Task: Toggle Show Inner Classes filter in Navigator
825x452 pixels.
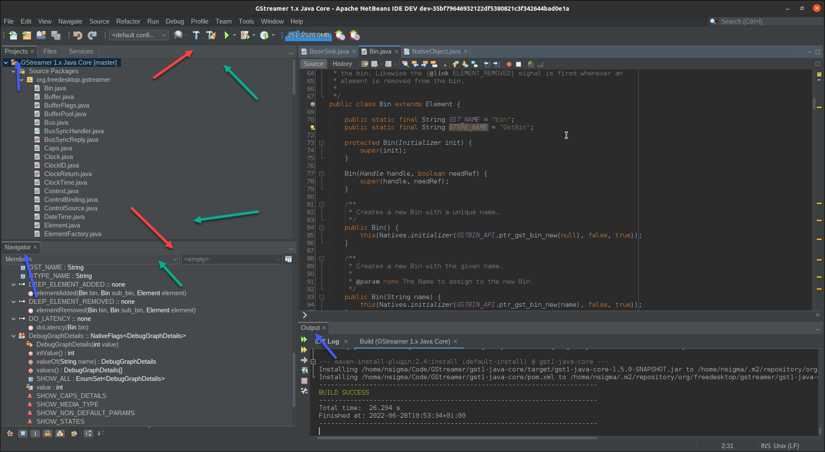Action: (60, 434)
